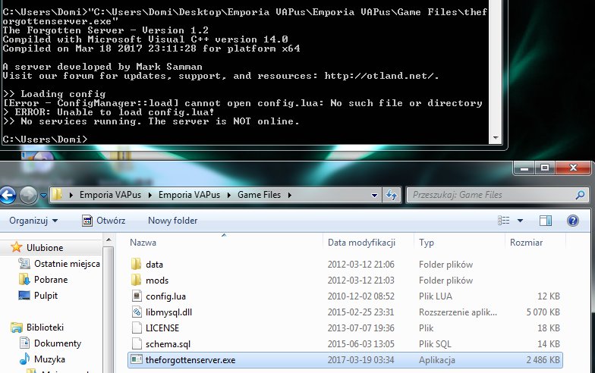Expand chevron between the two Emporia VAPus breadcrumbs
This screenshot has height=373, width=595.
tap(150, 196)
